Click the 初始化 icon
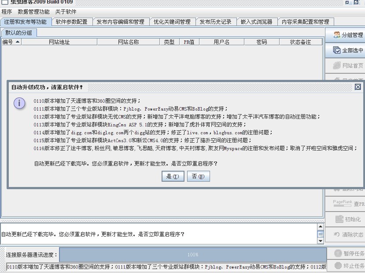The width and height of the screenshot is (365, 273). click(339, 219)
